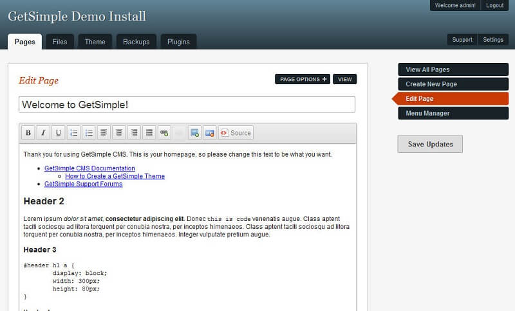The image size is (515, 311).
Task: Click the '#header h1 a {' code line
Action: [49, 265]
